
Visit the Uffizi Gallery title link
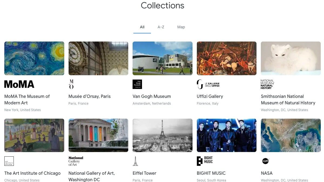[210, 96]
